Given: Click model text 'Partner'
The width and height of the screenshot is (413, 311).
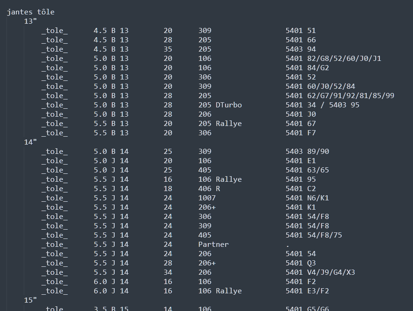Looking at the screenshot, I should click(213, 245).
